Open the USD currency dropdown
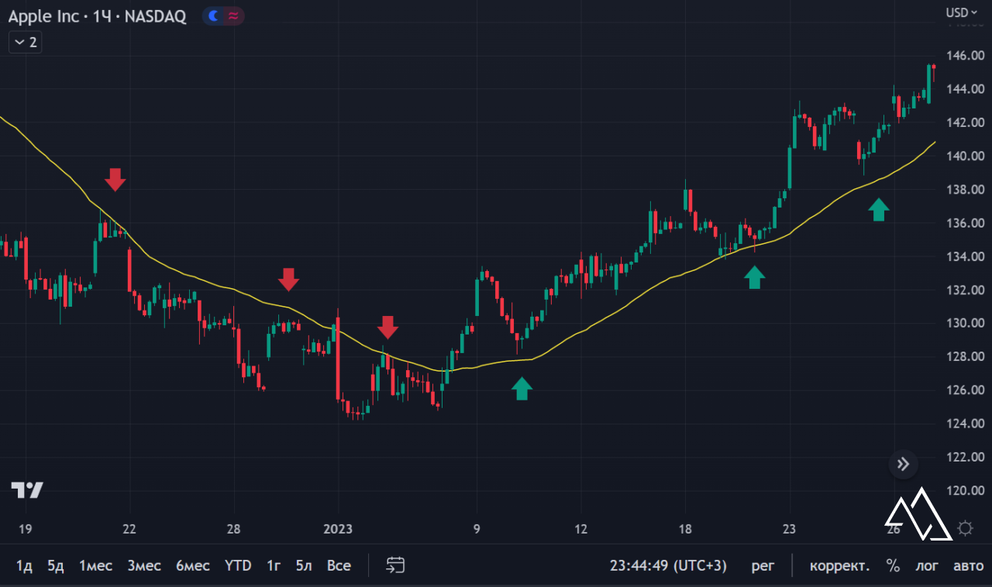 coord(963,12)
